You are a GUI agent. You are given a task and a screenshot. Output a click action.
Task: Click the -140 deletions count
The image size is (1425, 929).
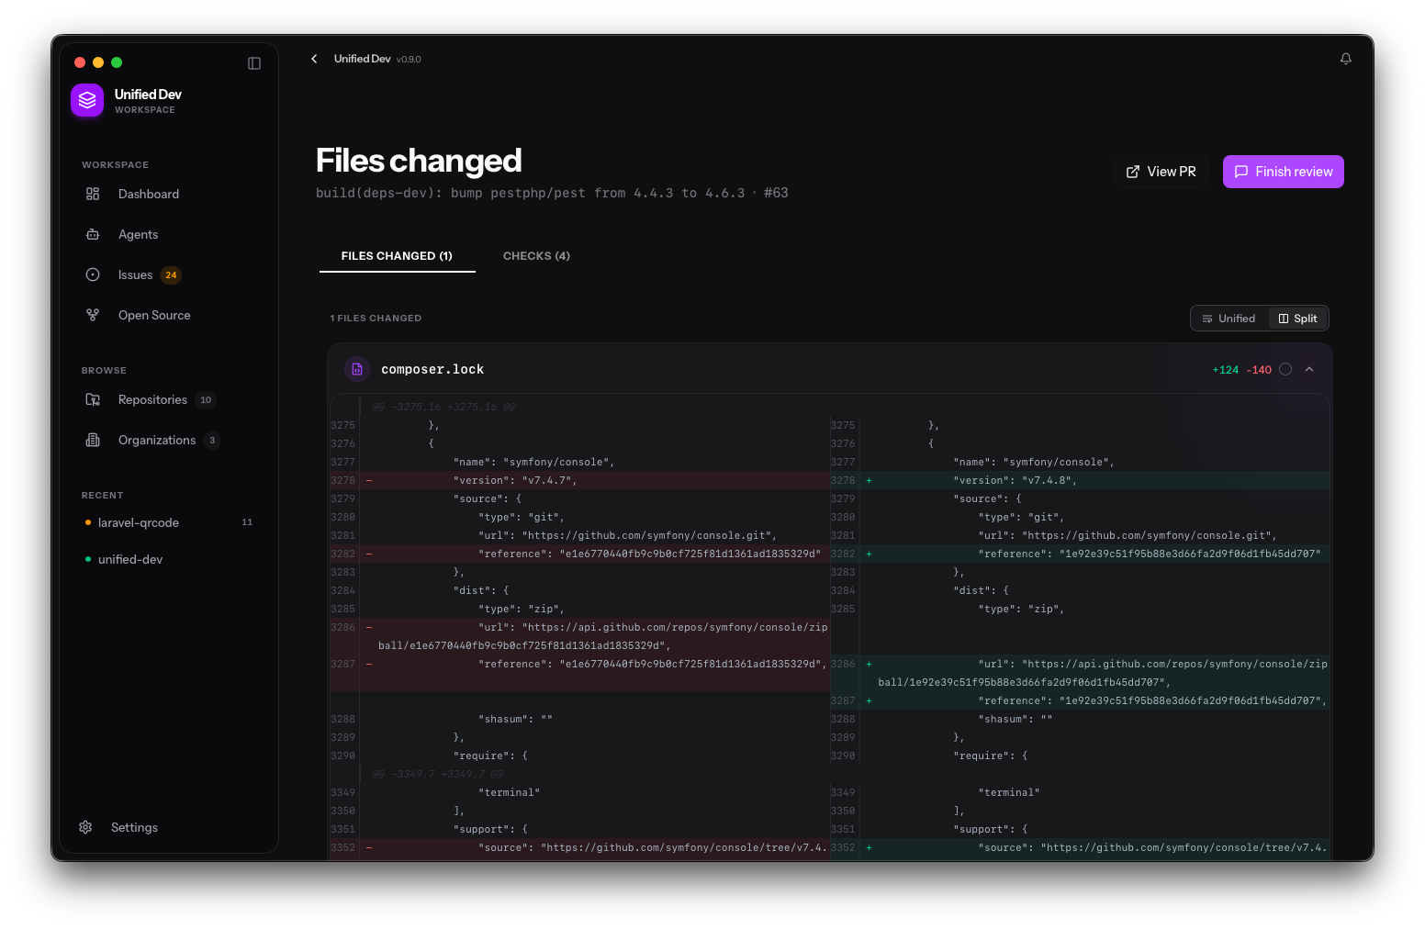pyautogui.click(x=1259, y=370)
